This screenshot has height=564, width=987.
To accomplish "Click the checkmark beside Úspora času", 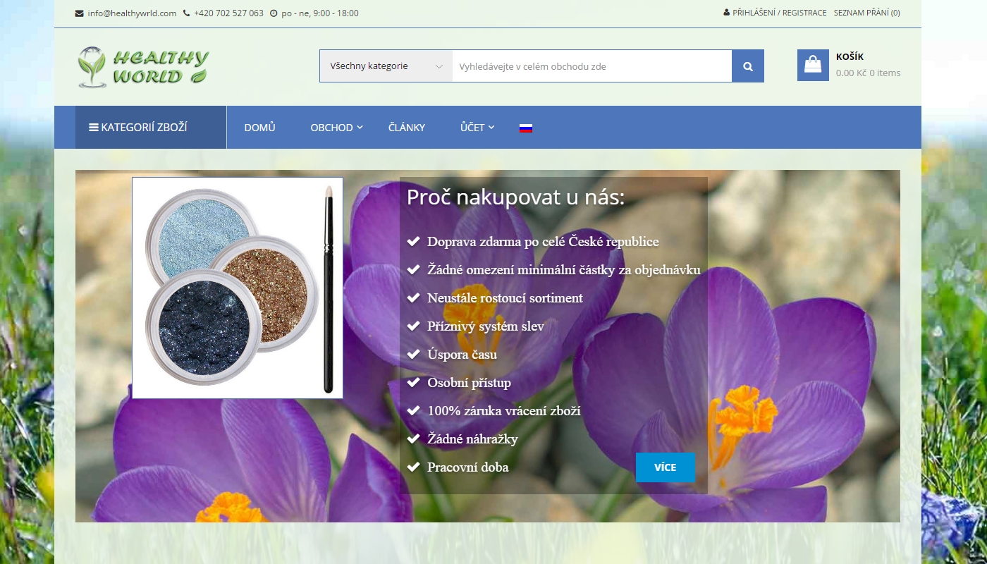I will point(414,355).
